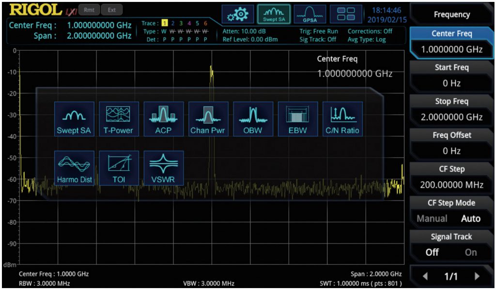Choose the ACP measurement icon
The image size is (496, 290).
164,119
